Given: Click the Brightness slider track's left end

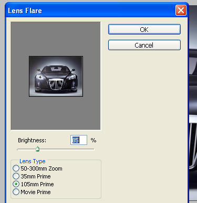Looking at the screenshot, I should click(18, 150).
